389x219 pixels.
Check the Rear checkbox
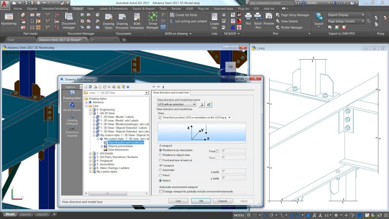click(x=218, y=158)
